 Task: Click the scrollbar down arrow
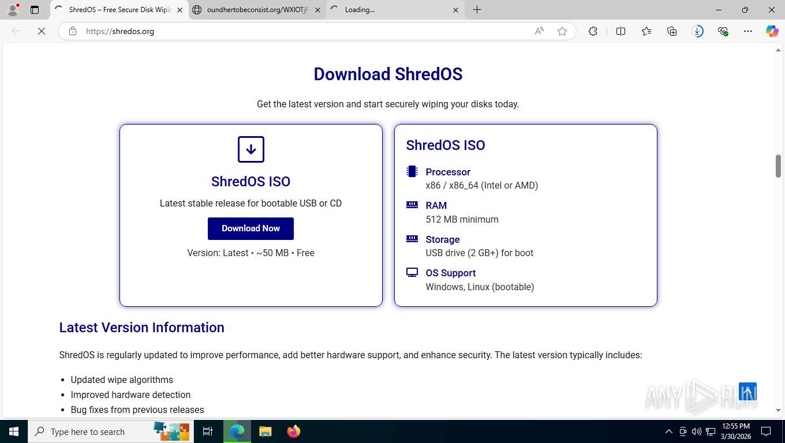778,411
